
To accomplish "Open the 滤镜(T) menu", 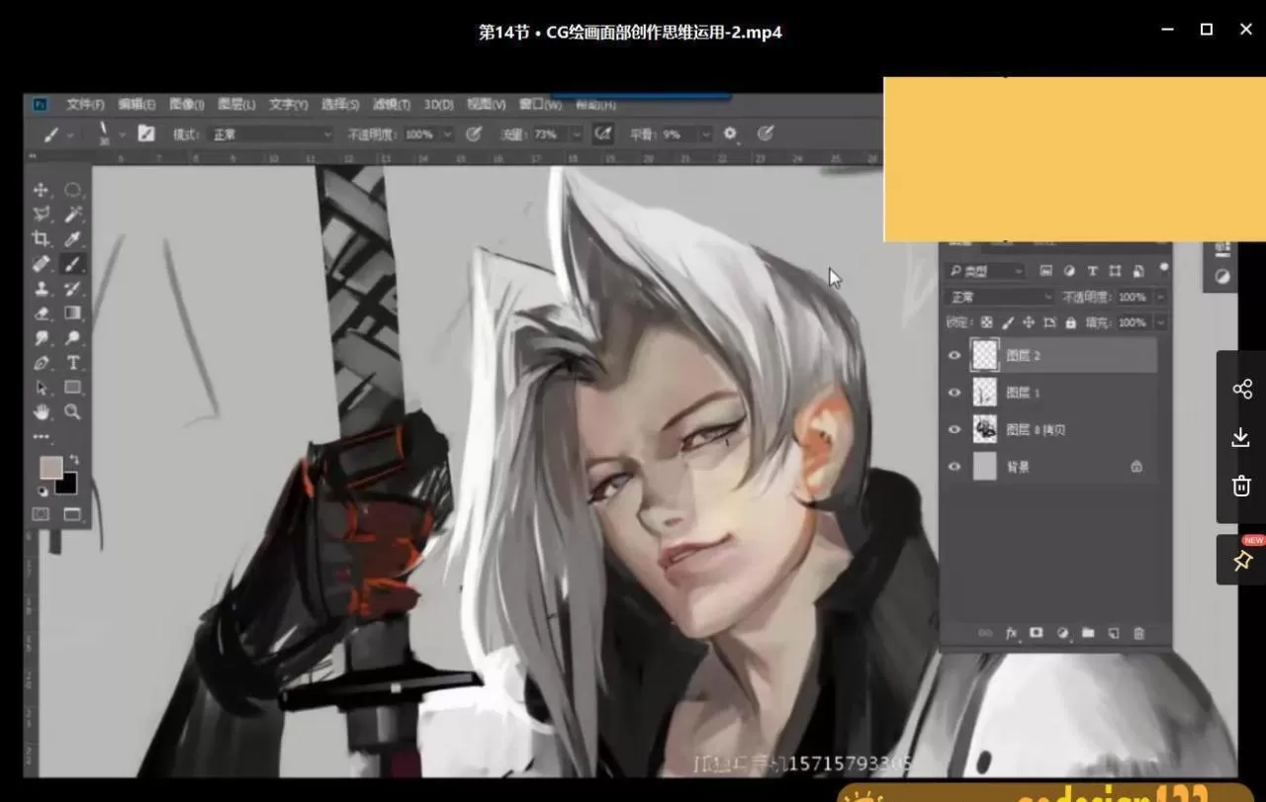I will point(391,104).
